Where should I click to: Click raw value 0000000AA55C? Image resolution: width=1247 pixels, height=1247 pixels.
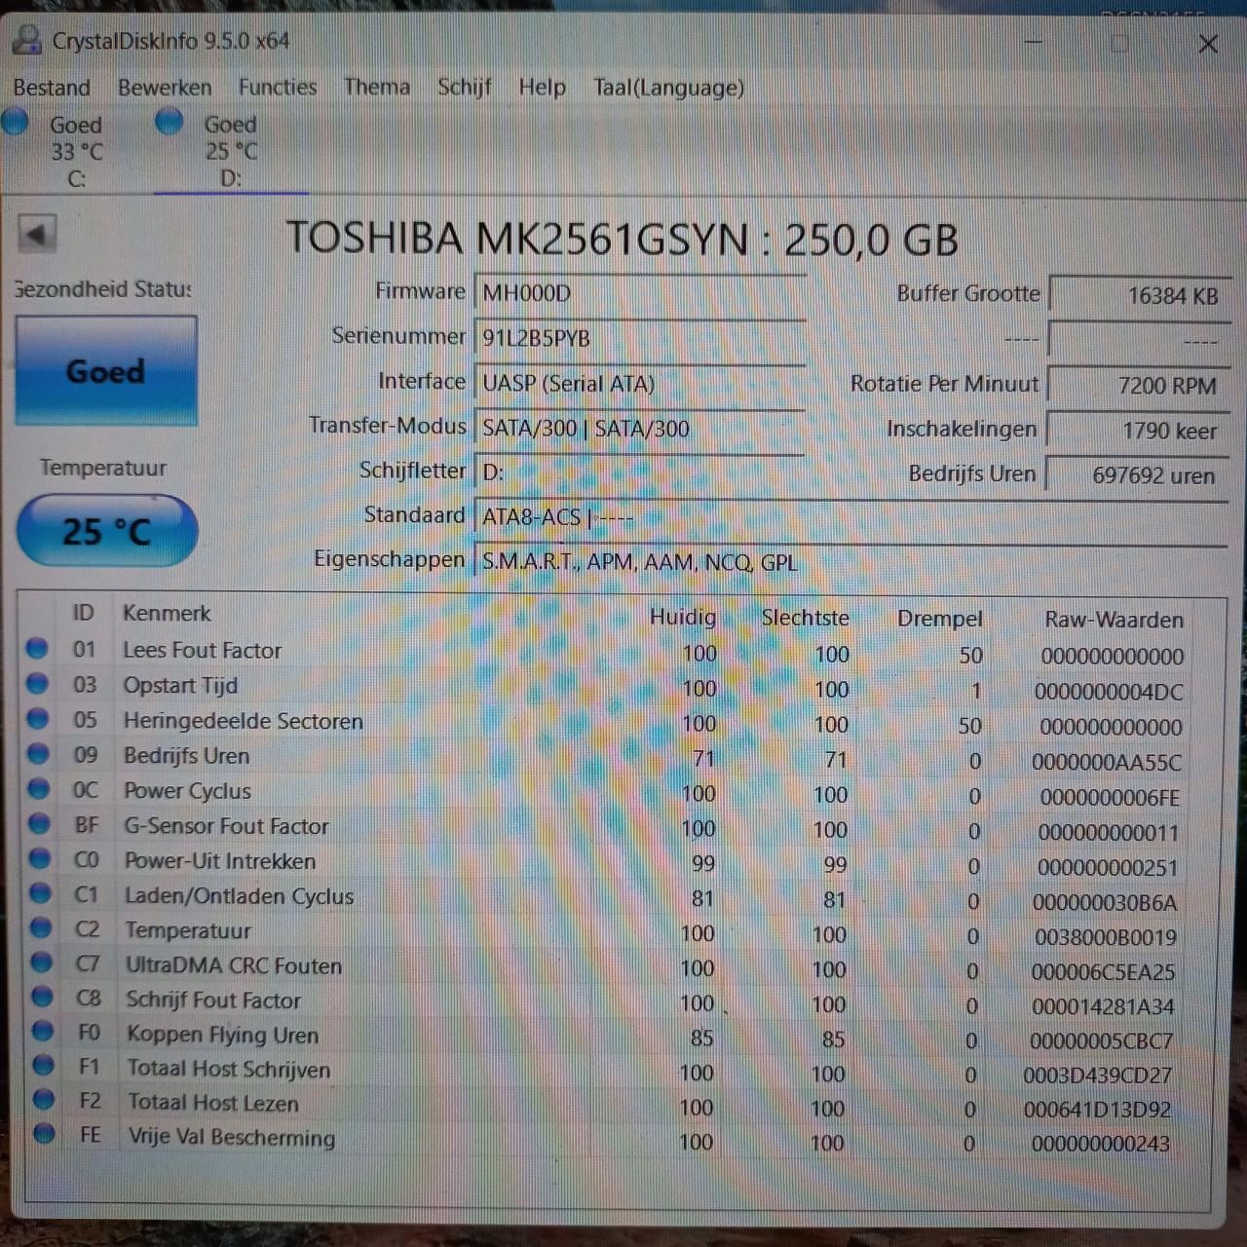[1107, 762]
